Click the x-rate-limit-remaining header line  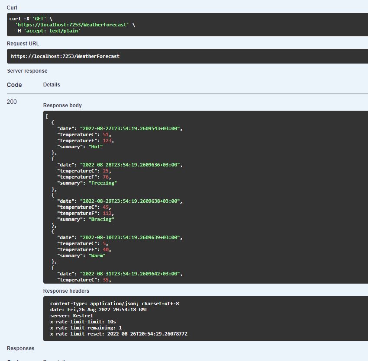86,328
